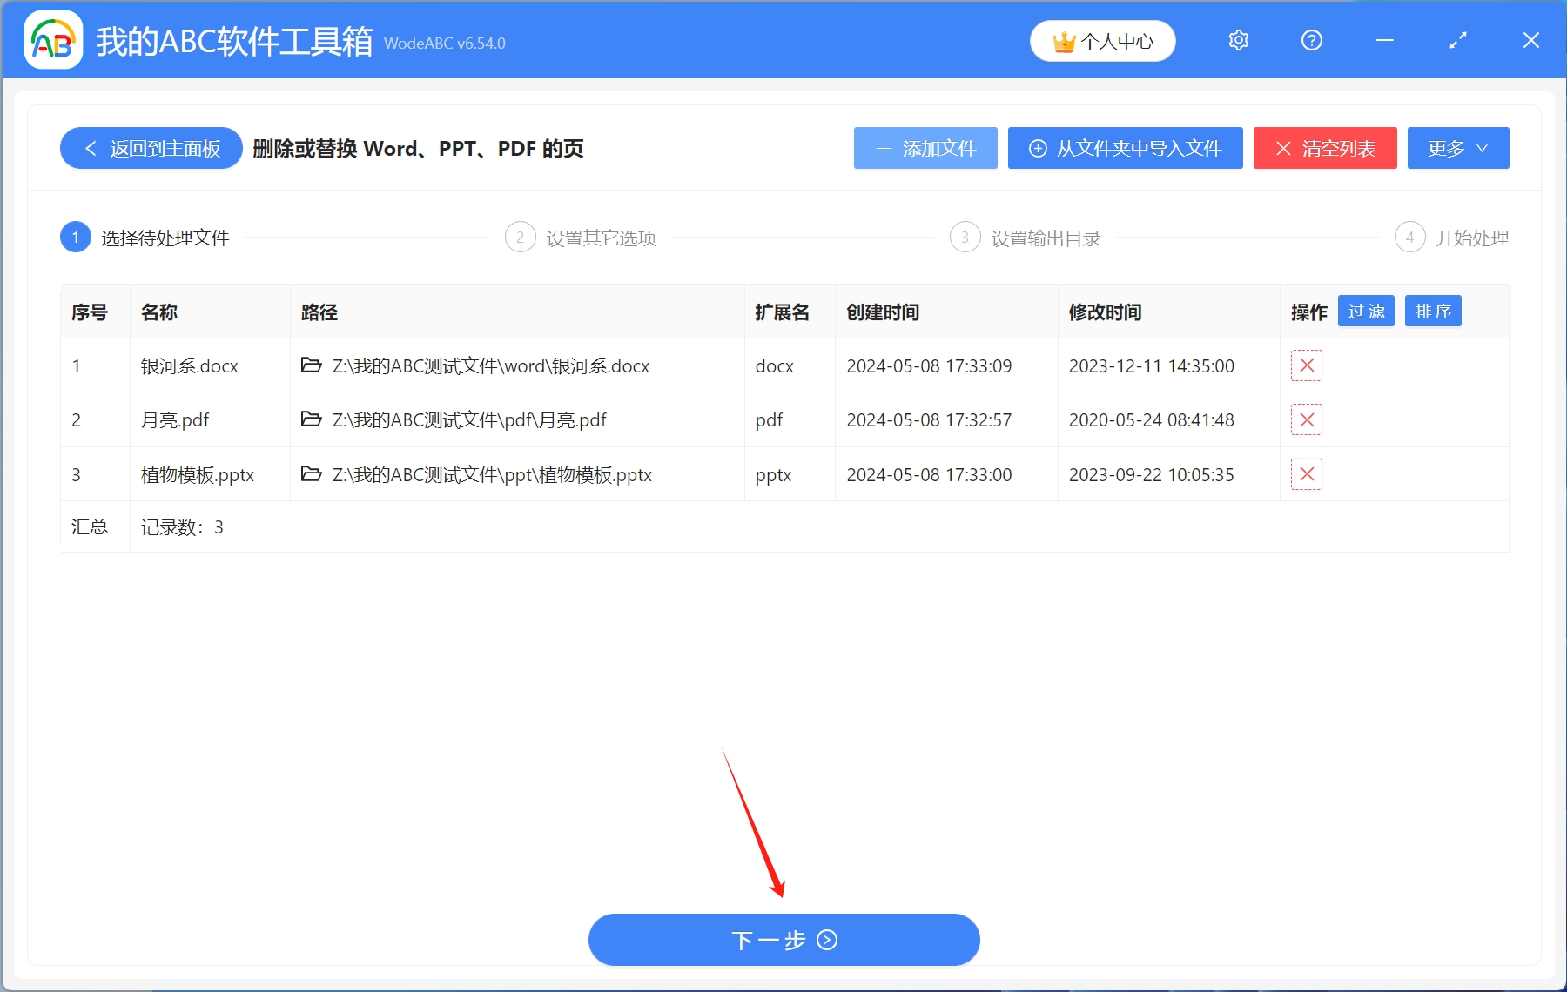Open the 过滤 filter panel
This screenshot has height=992, width=1567.
[x=1366, y=311]
